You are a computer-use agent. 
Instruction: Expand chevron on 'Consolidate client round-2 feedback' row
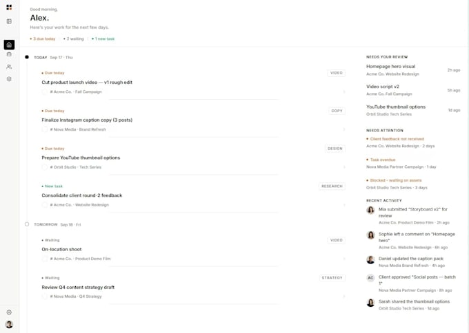click(x=344, y=205)
